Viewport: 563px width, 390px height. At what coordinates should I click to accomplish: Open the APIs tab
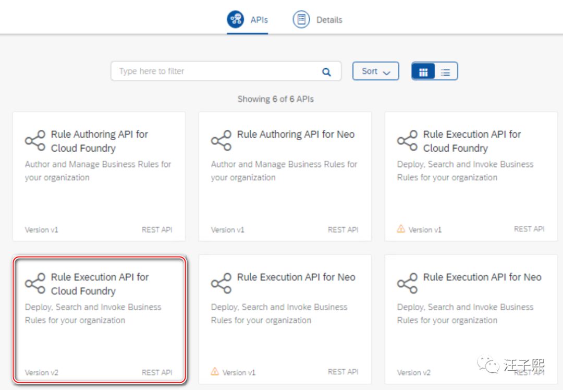[248, 19]
